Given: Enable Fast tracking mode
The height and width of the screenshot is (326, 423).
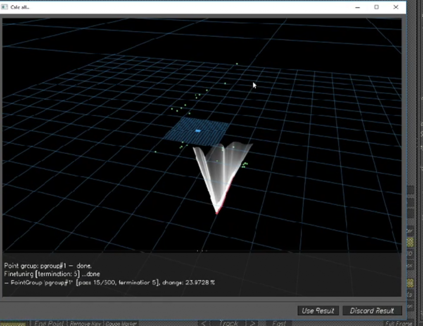Looking at the screenshot, I should pyautogui.click(x=279, y=323).
